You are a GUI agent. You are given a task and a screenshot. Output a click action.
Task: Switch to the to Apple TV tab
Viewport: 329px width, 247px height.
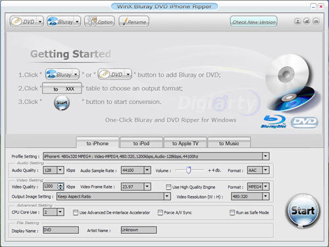[185, 143]
